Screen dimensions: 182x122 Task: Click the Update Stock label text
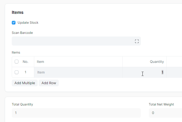point(28,23)
